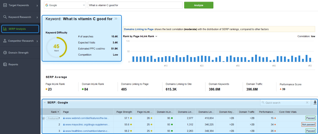The width and height of the screenshot is (318, 134).
Task: Collapse the SERP: Google section
Action: coord(45,103)
